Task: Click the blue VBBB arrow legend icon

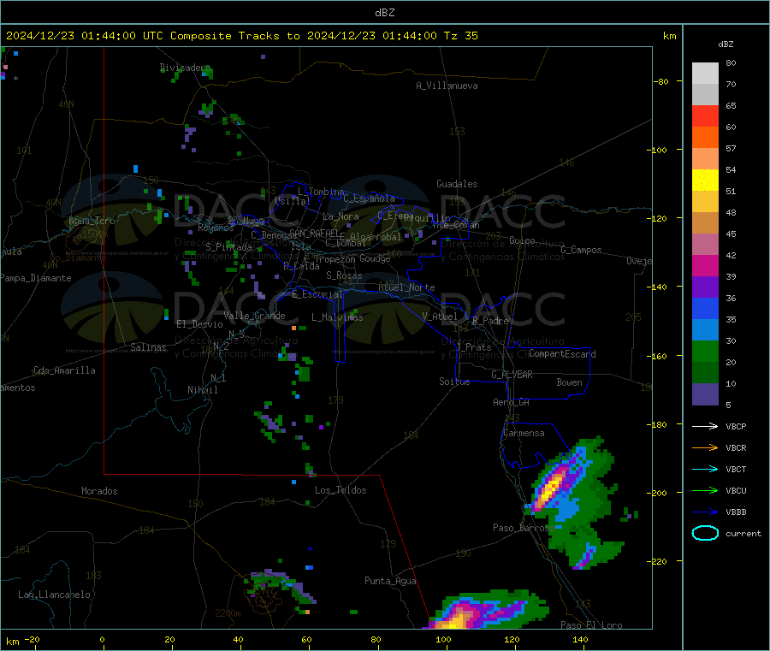Action: point(705,512)
